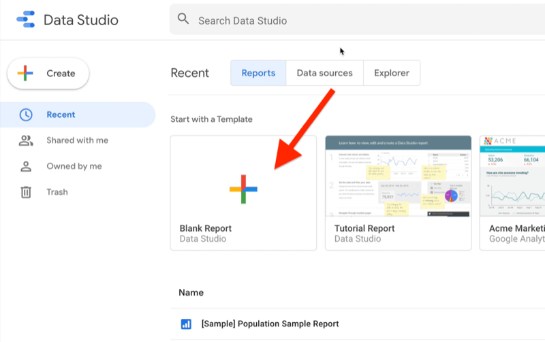Open the Tutorial Report template thumbnail
545x342 pixels.
click(399, 176)
